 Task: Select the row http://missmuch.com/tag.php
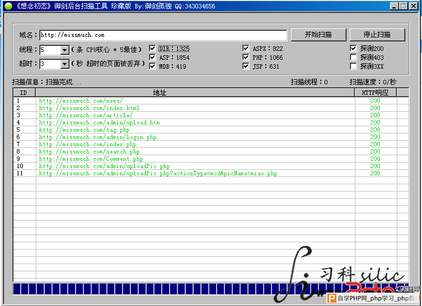211,130
